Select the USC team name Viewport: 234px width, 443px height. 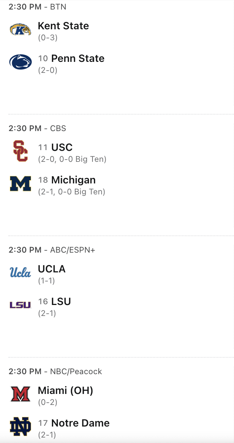tap(62, 148)
